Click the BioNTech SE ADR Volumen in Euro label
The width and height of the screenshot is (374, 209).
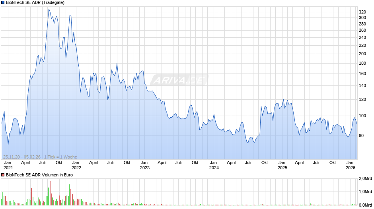pyautogui.click(x=39, y=175)
